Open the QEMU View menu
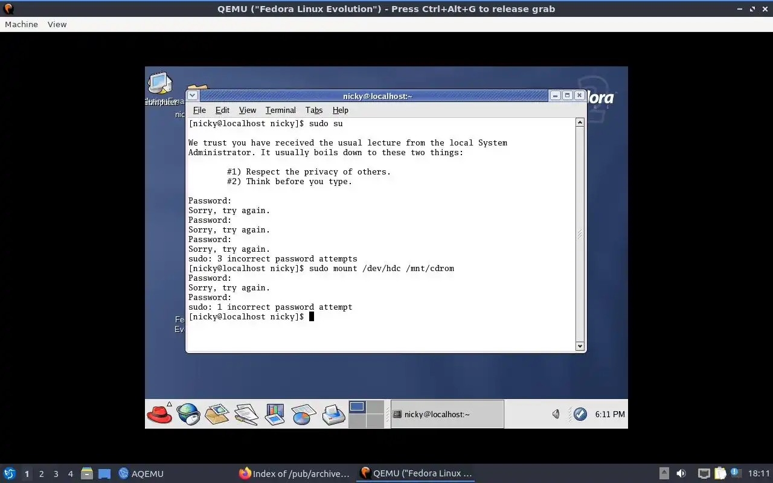 [x=57, y=24]
